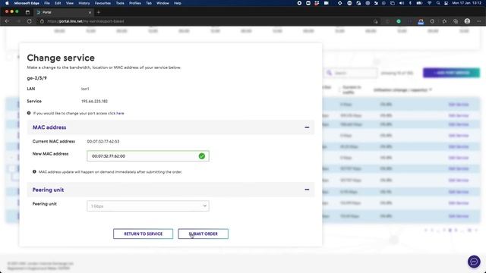Open the View menu
This screenshot has width=486, height=273.
click(x=70, y=3)
